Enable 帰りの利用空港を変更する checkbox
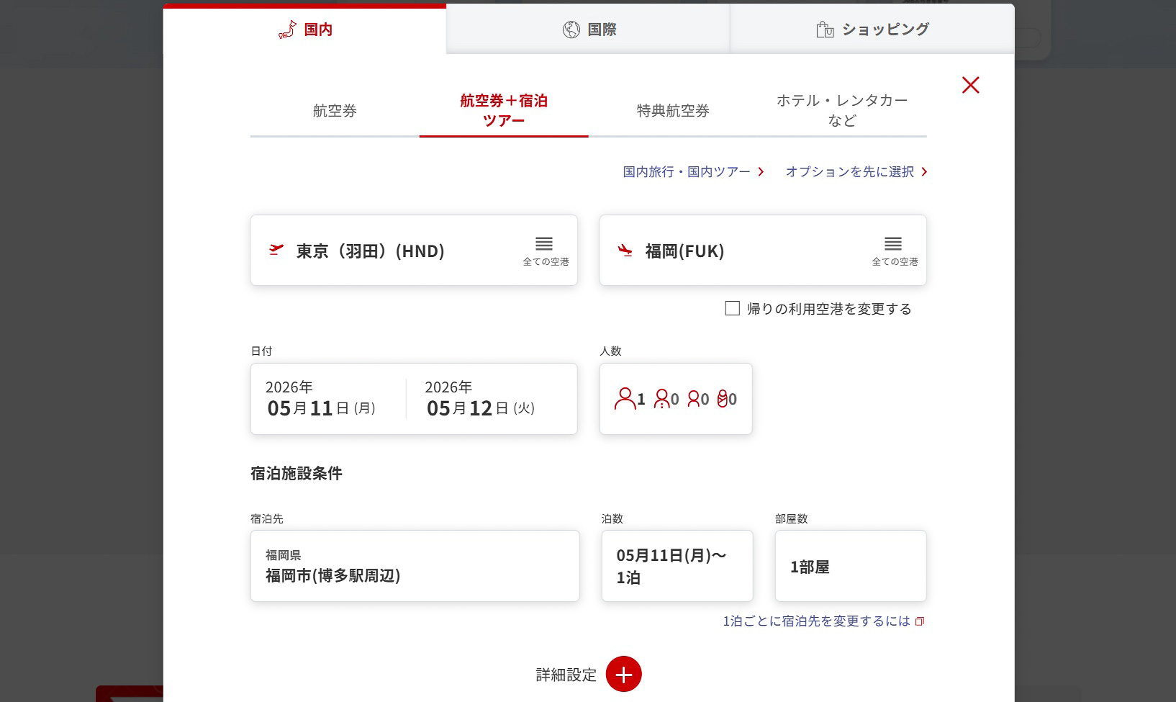 (733, 308)
